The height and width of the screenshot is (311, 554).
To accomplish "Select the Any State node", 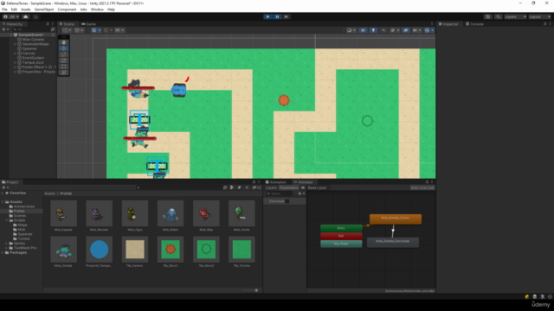I will 341,244.
